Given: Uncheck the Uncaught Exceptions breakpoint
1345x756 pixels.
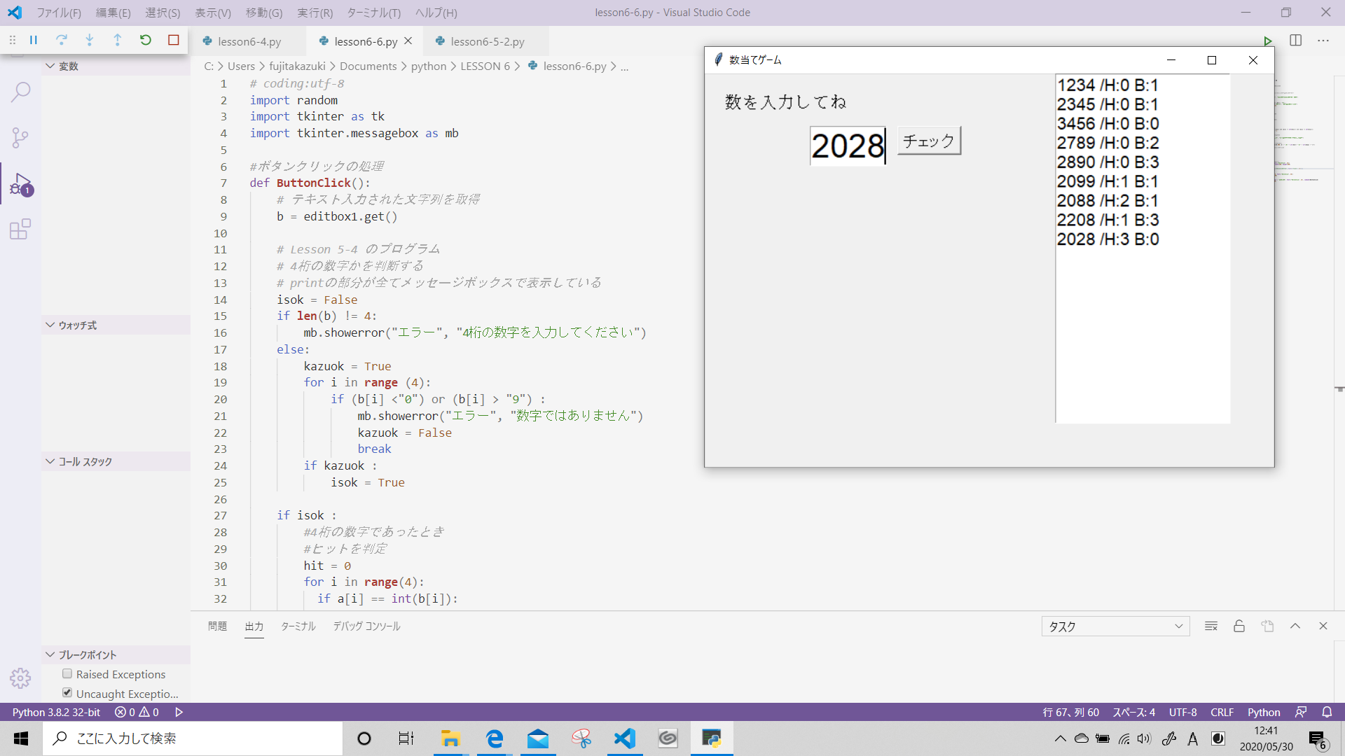Looking at the screenshot, I should pos(67,693).
